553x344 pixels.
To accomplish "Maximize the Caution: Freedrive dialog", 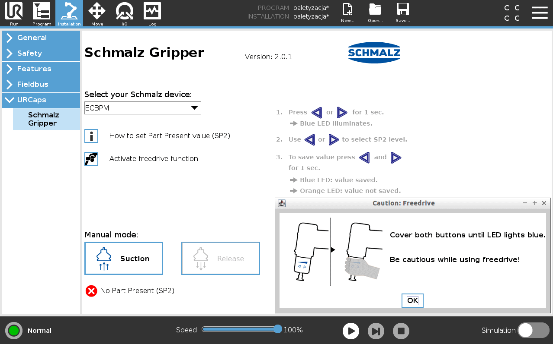I will 535,203.
